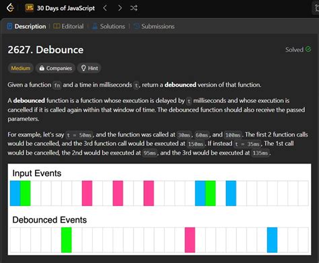The image size is (319, 263).
Task: Click the Solved status checkmark
Action: 308,49
